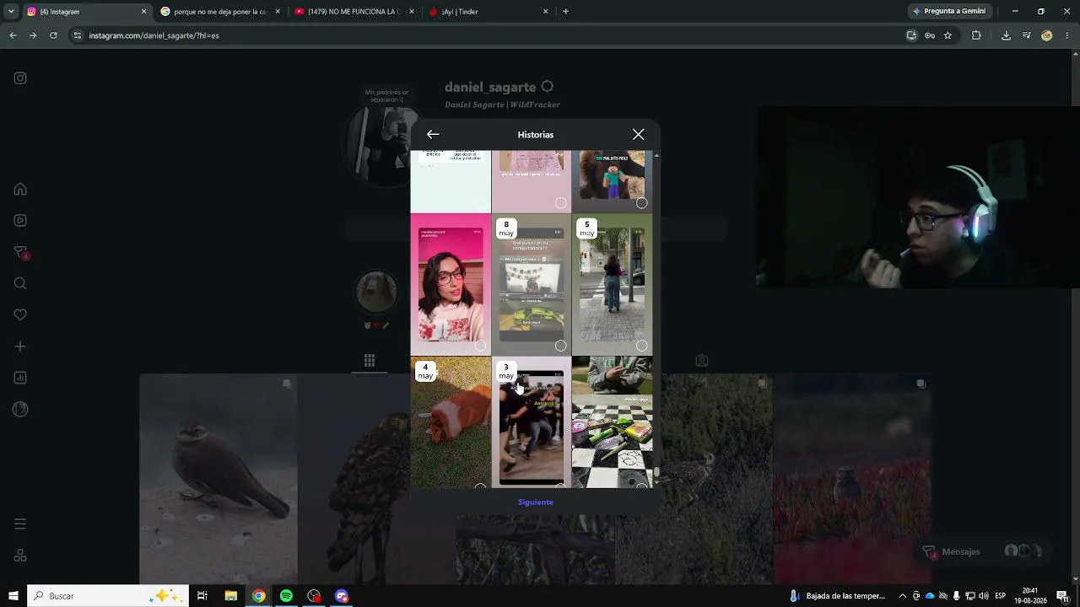The width and height of the screenshot is (1080, 607).
Task: Open the 3 may story thumbnail
Action: point(532,422)
